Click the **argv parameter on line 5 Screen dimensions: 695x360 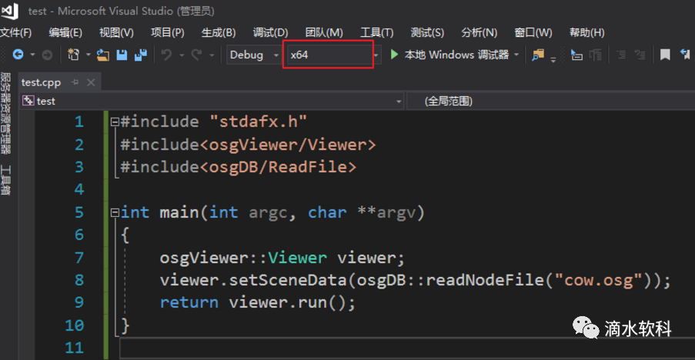(386, 214)
